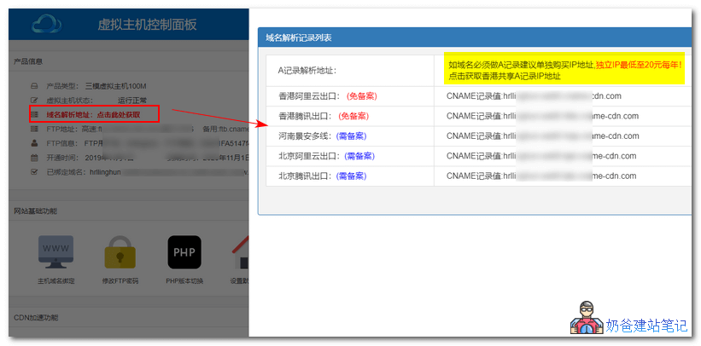Open the 修改FTP密码 padlock icon
The width and height of the screenshot is (701, 346).
point(120,252)
